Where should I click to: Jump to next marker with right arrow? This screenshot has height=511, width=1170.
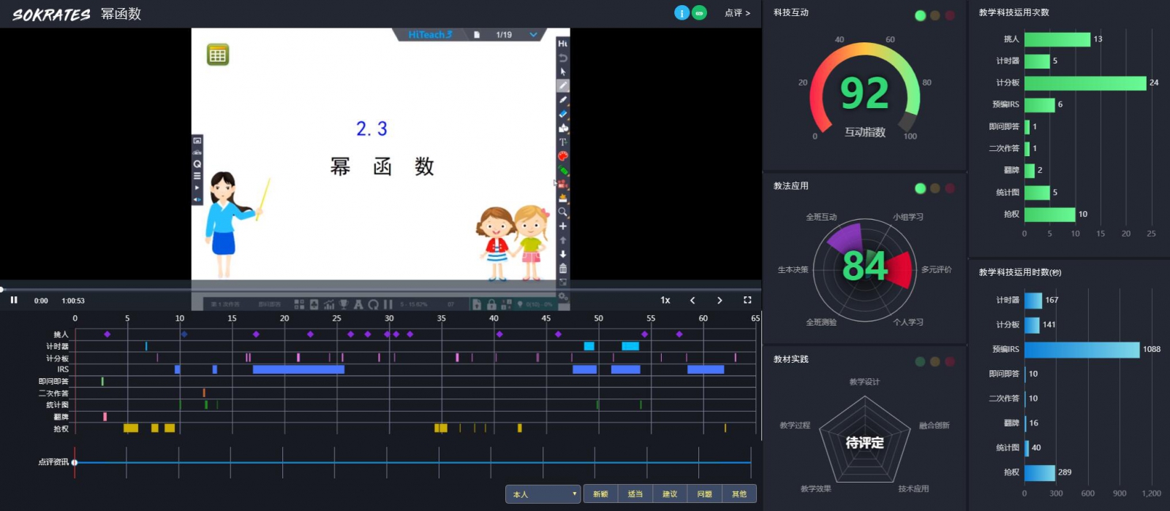pos(720,300)
